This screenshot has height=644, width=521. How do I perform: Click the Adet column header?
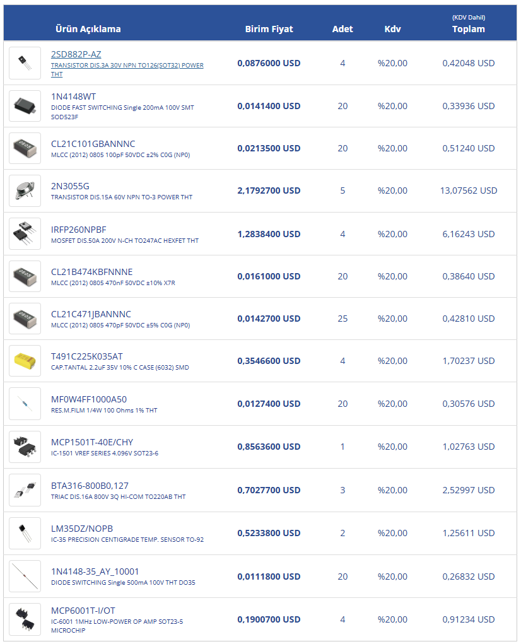(342, 29)
